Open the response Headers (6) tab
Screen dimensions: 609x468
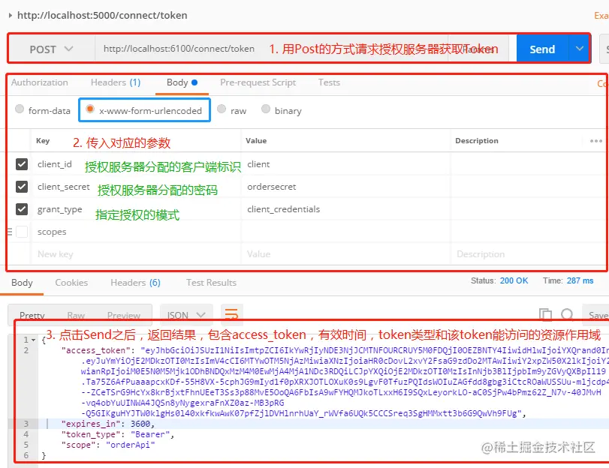(x=135, y=283)
